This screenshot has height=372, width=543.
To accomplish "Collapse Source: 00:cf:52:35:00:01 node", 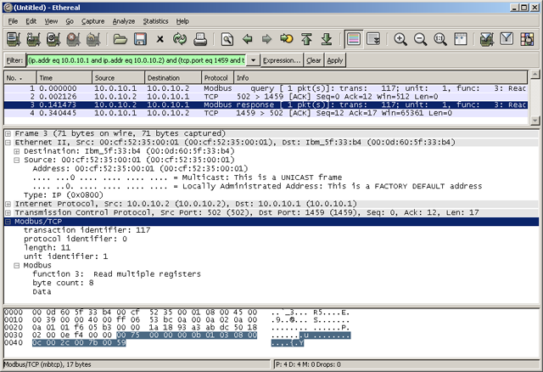I will pos(17,160).
